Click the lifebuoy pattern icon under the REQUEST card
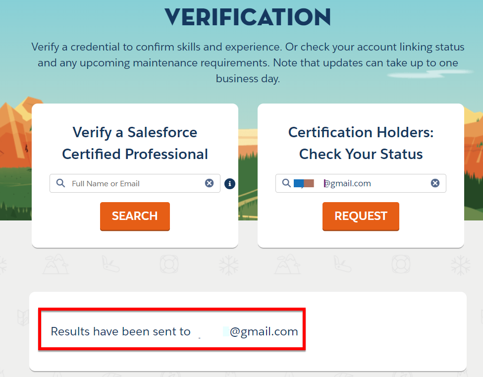 pyautogui.click(x=401, y=264)
